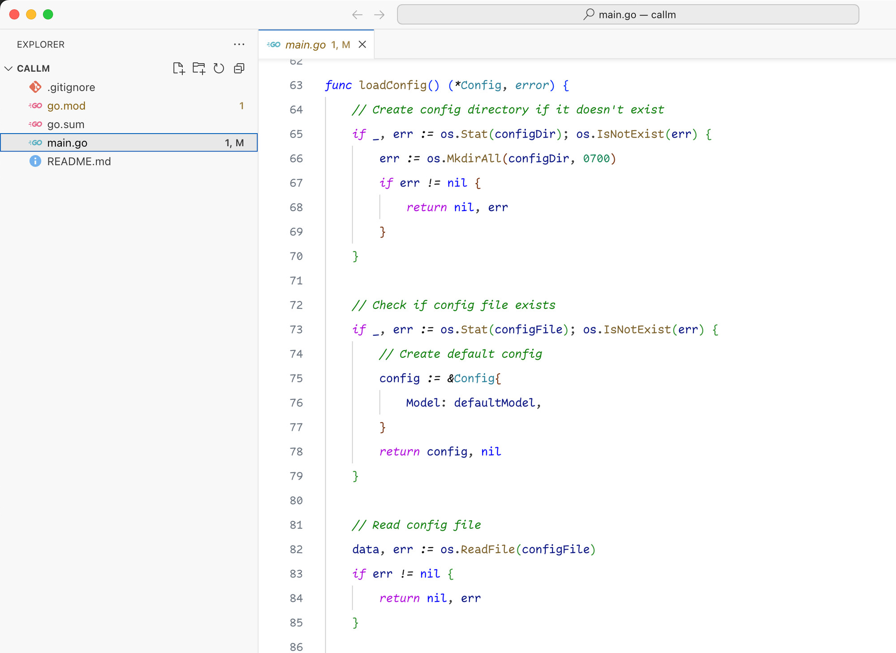
Task: Close the main.go editor tab
Action: pyautogui.click(x=362, y=44)
